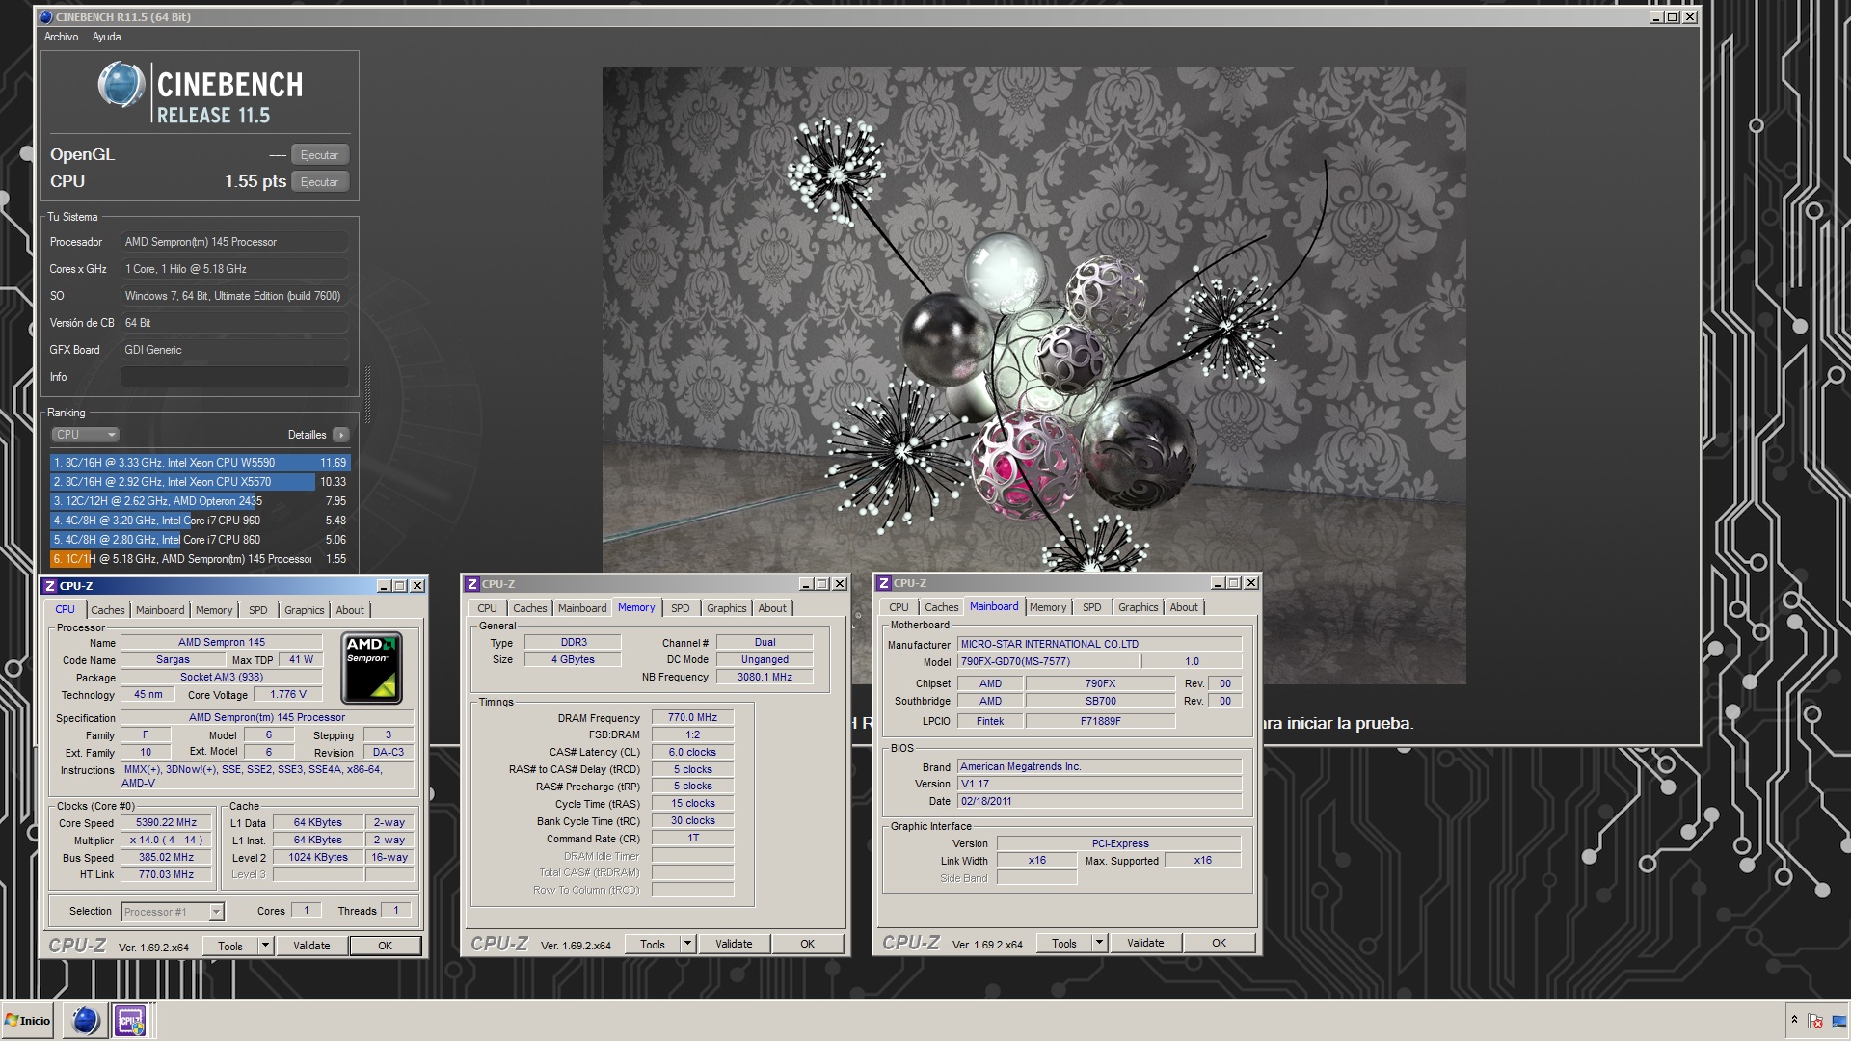Click the Cinebench sphere logo icon
This screenshot has width=1851, height=1041.
click(121, 85)
